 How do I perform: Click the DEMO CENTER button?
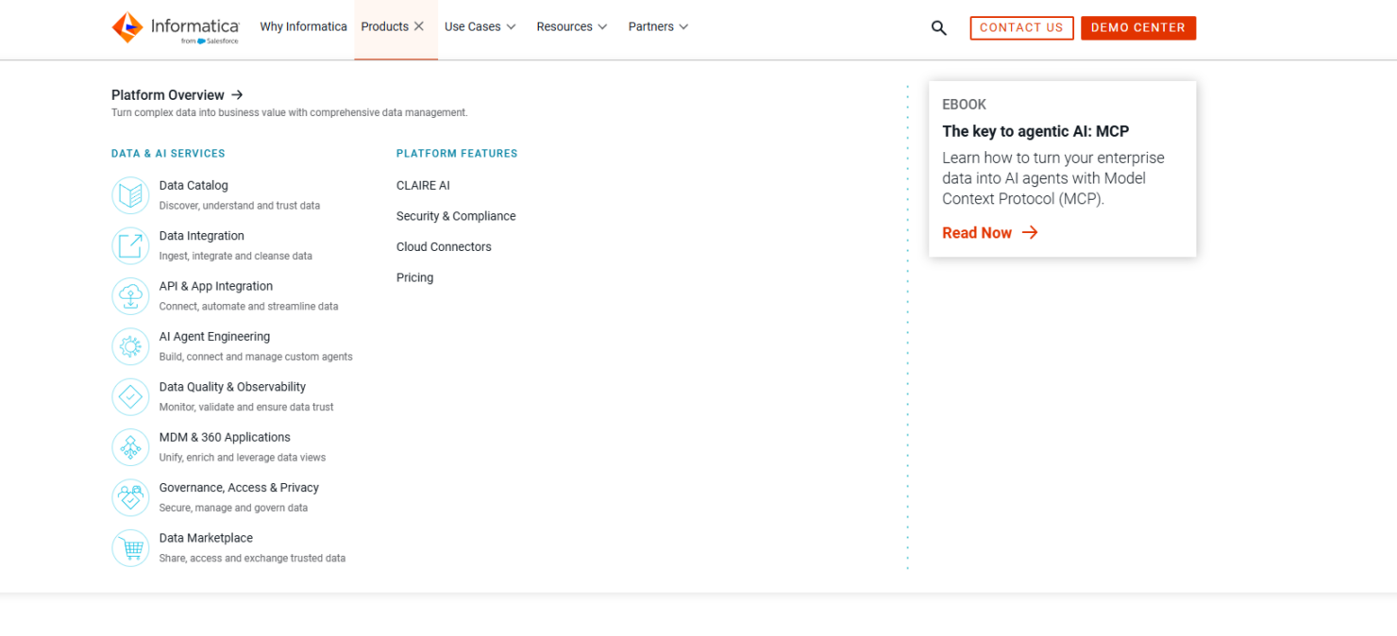click(x=1138, y=28)
